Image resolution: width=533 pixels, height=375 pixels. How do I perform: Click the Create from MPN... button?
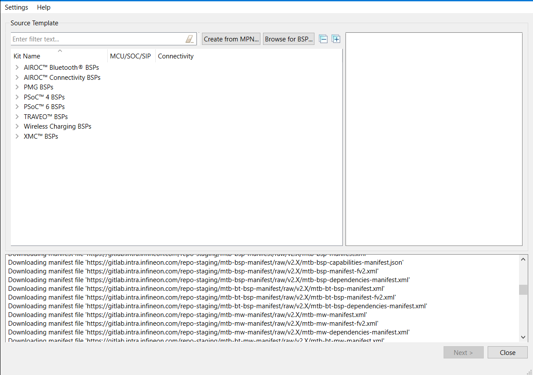pyautogui.click(x=231, y=39)
